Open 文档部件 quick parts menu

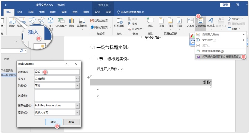[x=201, y=23]
